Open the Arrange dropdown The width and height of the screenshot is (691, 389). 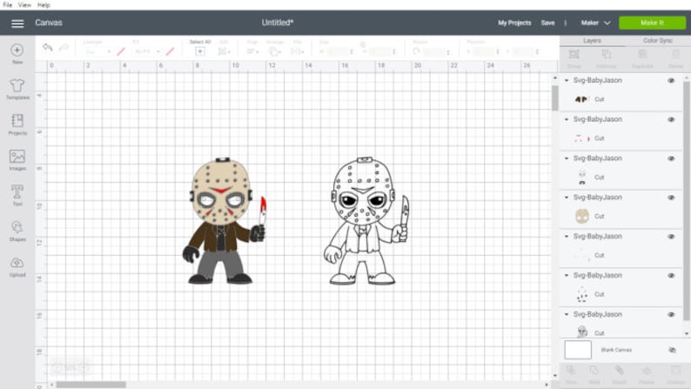(x=275, y=51)
